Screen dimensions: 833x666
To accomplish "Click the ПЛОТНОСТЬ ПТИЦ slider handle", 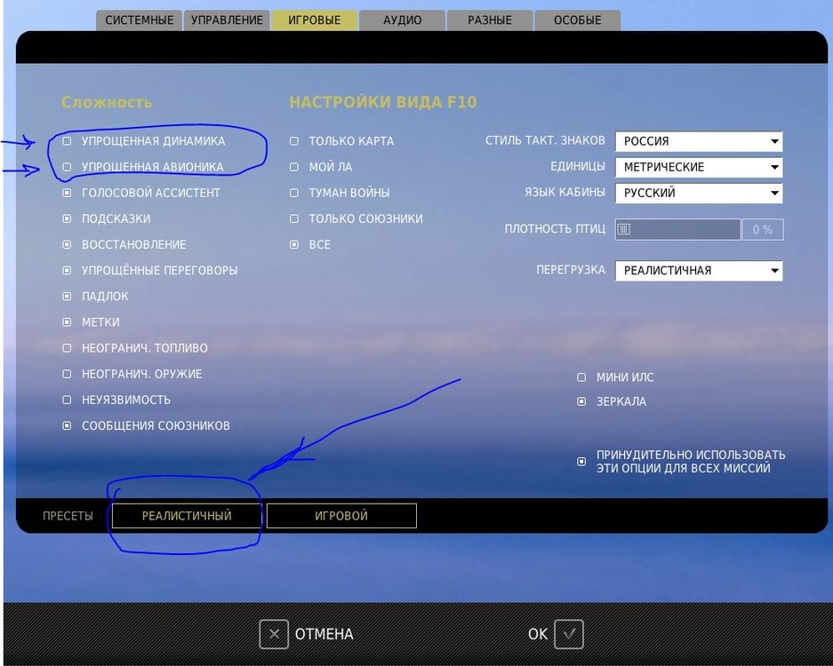I will [624, 229].
